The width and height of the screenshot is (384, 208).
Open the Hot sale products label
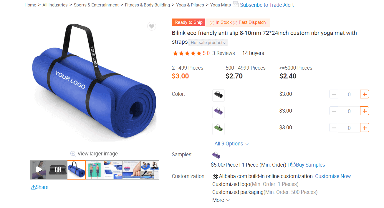click(208, 42)
